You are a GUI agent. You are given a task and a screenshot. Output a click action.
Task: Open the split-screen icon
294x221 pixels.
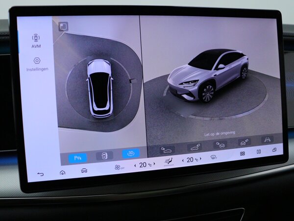259,151
